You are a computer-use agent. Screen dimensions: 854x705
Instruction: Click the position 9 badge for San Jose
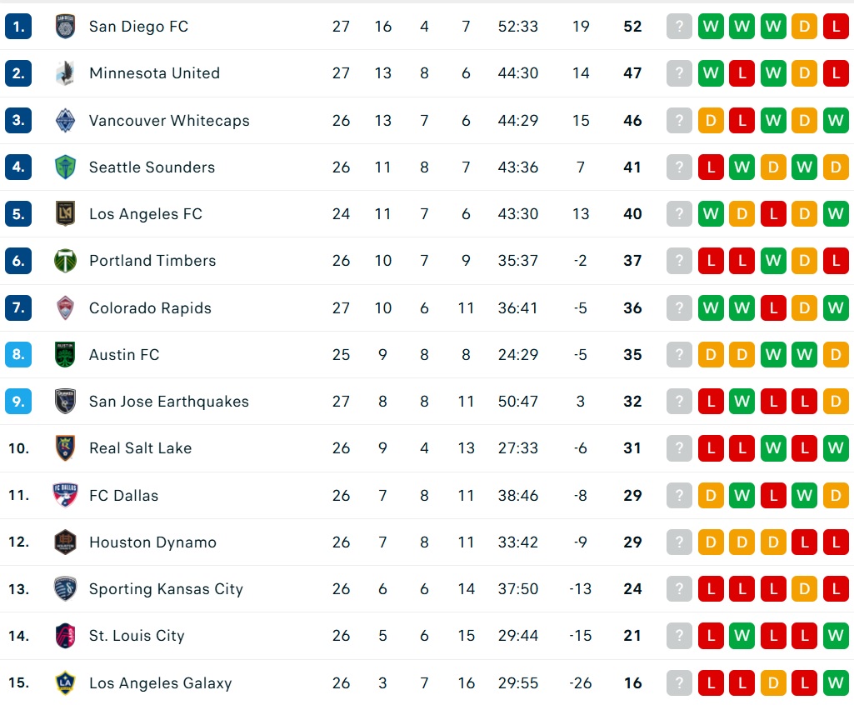(18, 402)
